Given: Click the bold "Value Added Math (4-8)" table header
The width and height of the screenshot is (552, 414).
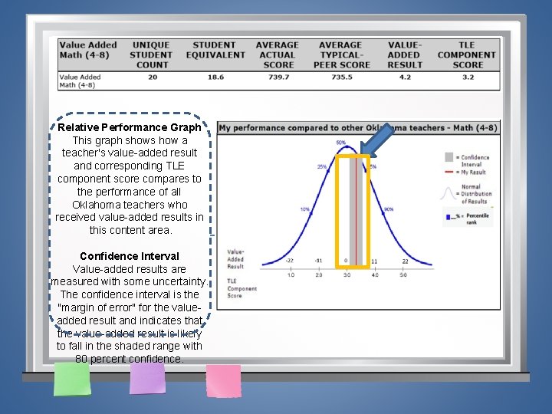Looking at the screenshot, I should click(88, 50).
